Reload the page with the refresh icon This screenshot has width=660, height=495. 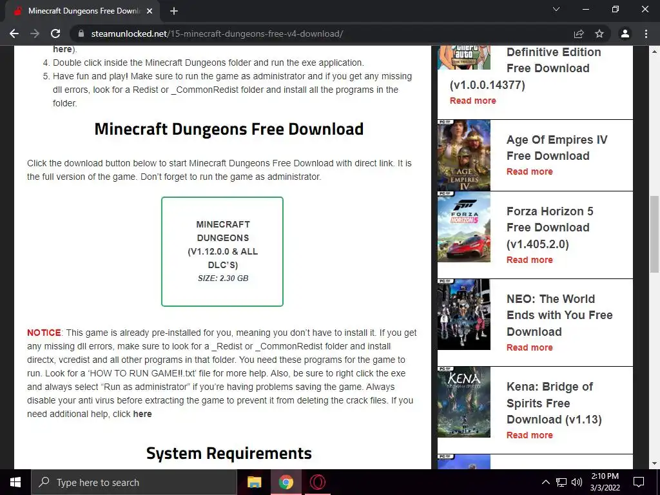[x=55, y=34]
